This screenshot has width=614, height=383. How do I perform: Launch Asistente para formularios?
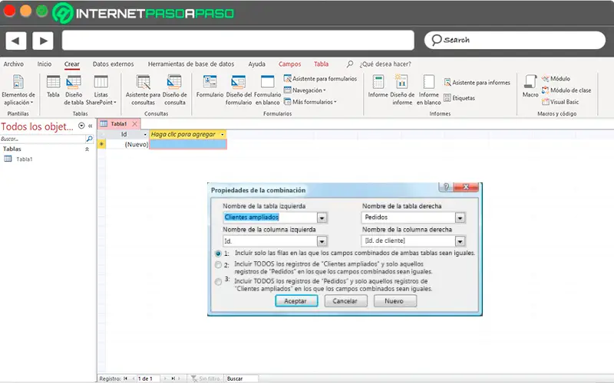pyautogui.click(x=320, y=79)
